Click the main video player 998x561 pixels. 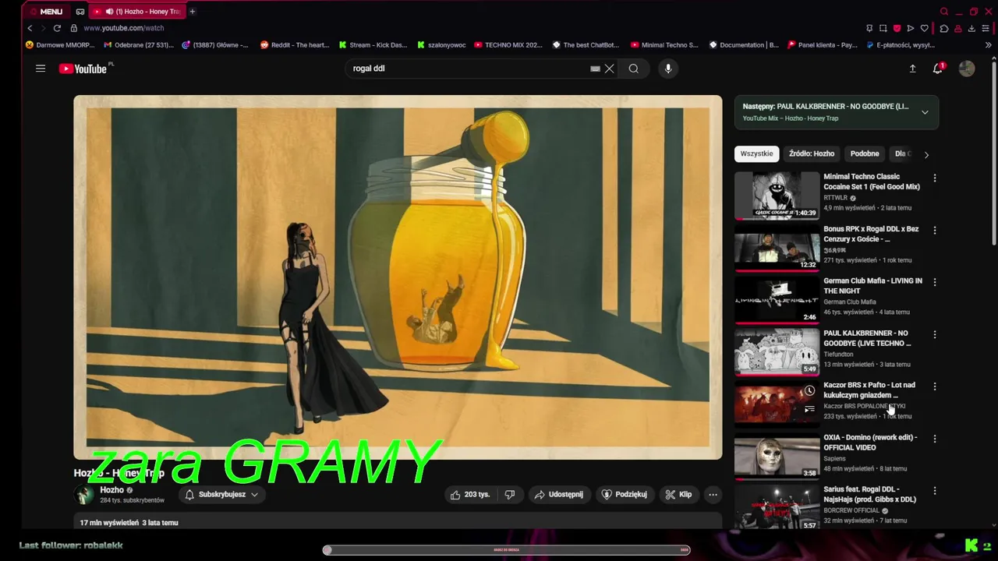(398, 277)
